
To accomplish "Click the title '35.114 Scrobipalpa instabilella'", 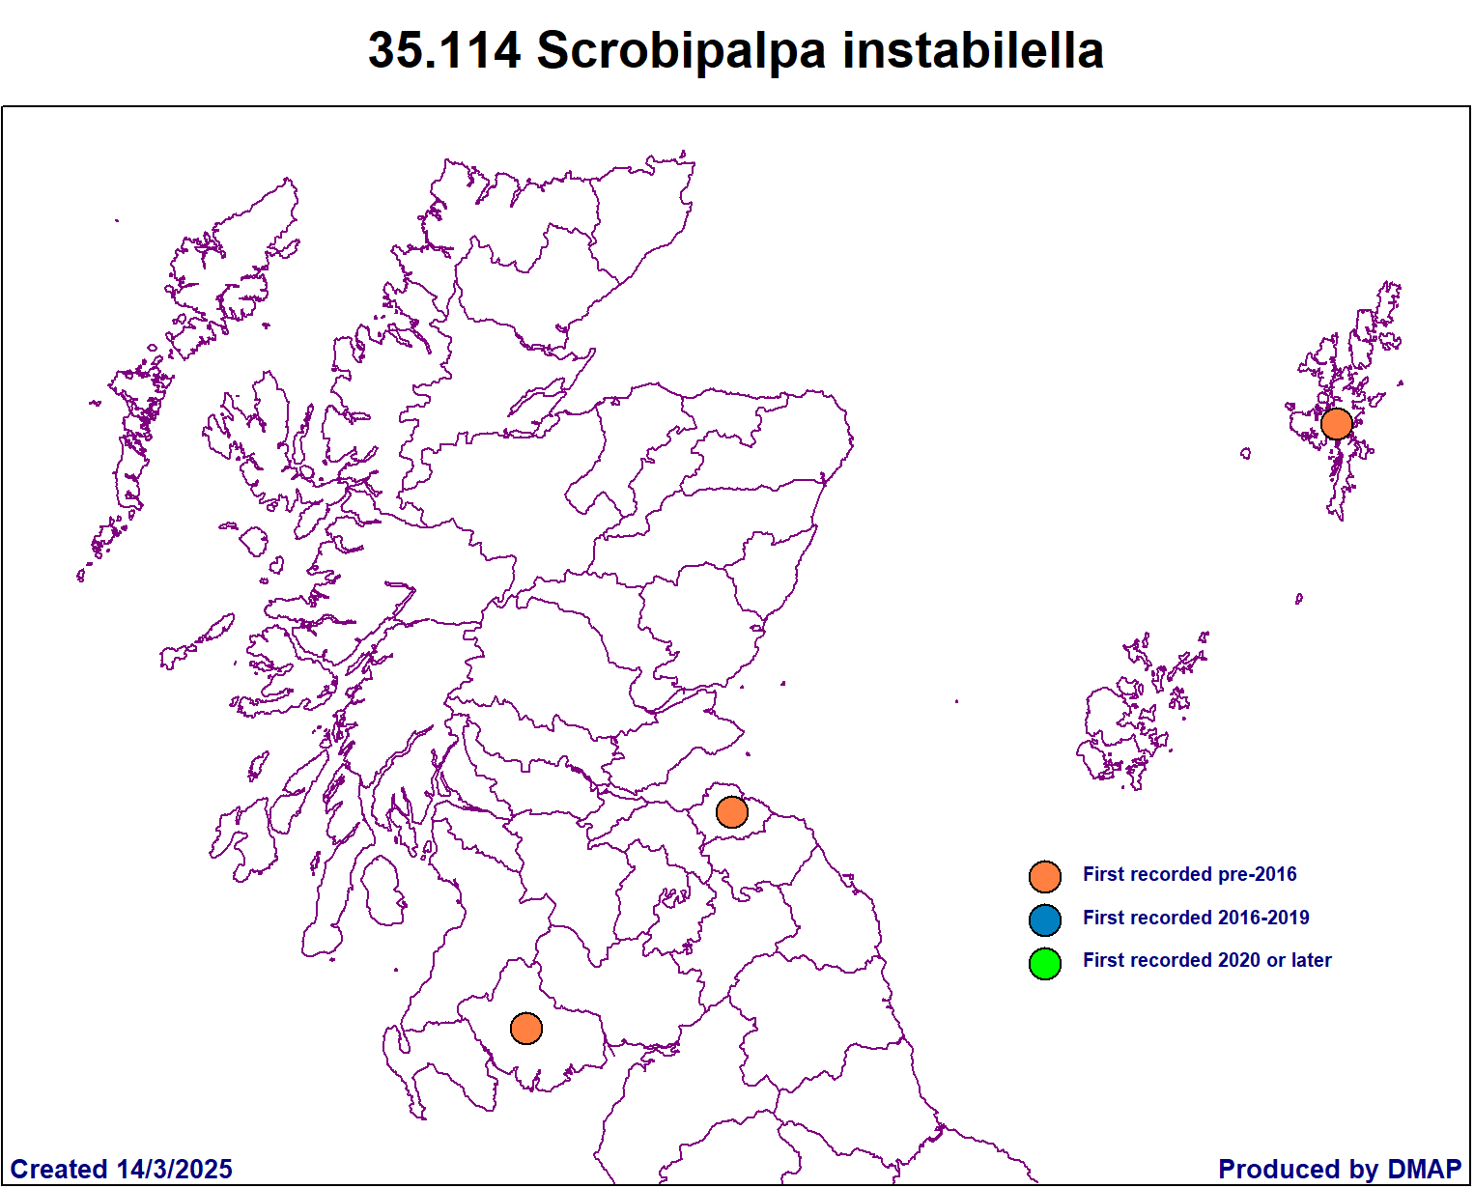I will 736,50.
